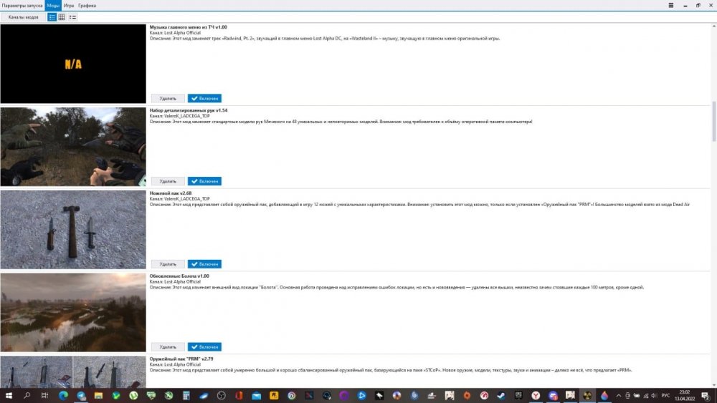717x403 pixels.
Task: Open the volume control in tray
Action: (x=654, y=396)
